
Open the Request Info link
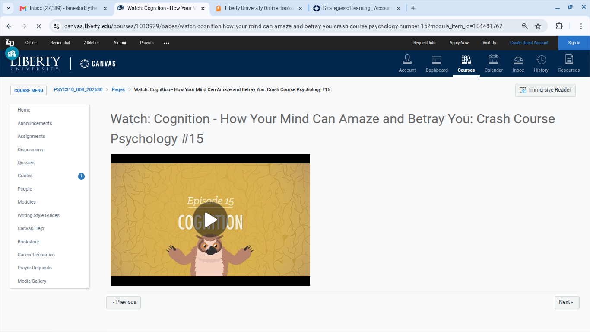tap(424, 43)
